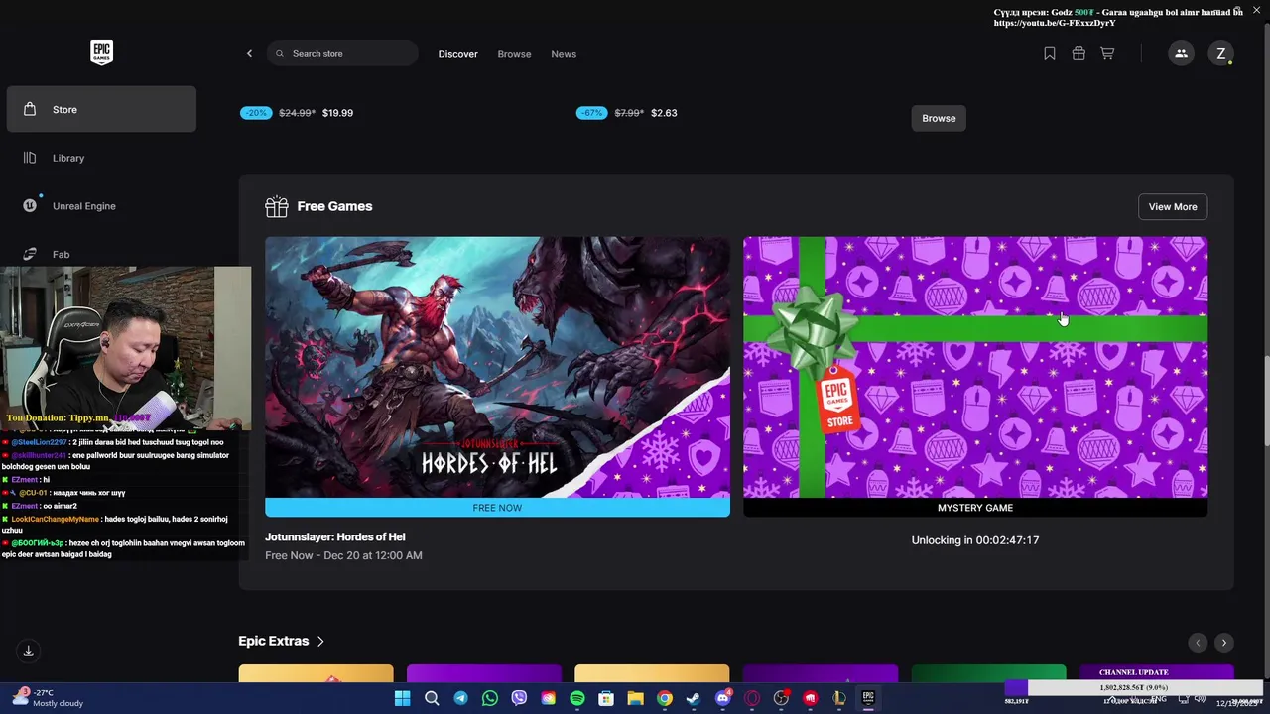
Task: Open Steam from the taskbar
Action: [x=694, y=698]
